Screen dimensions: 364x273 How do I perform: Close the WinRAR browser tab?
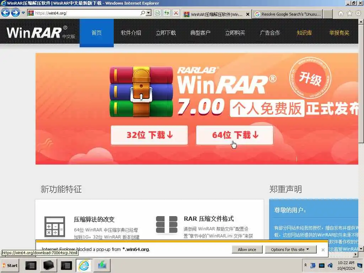(248, 14)
